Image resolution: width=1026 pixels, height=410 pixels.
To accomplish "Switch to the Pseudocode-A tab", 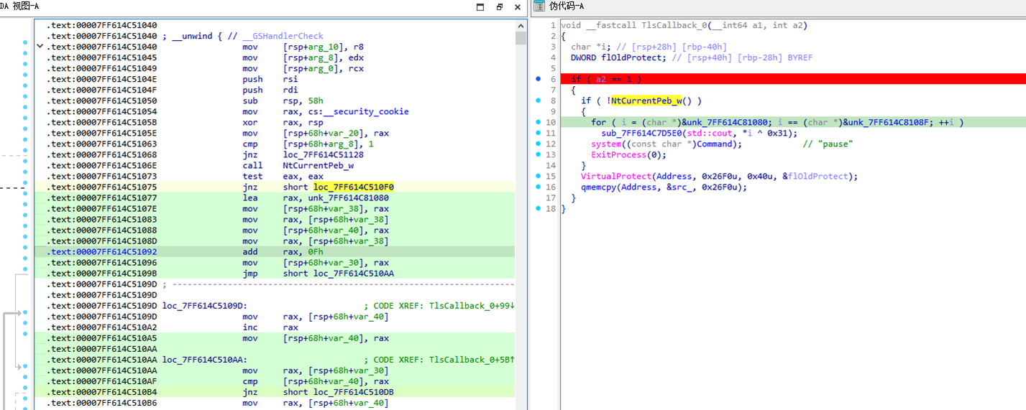I will pyautogui.click(x=567, y=6).
